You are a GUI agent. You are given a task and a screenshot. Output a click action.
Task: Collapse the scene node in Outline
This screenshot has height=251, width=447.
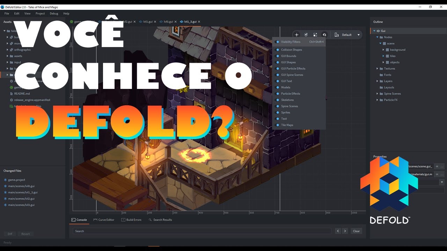[380, 44]
